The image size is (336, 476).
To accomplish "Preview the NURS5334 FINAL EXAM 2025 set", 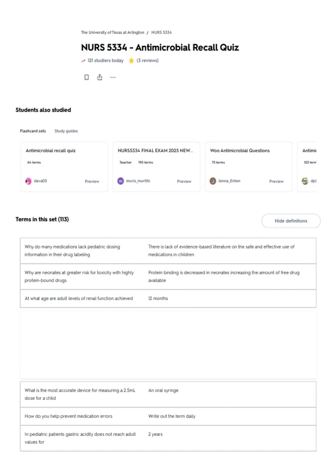I will [x=184, y=181].
